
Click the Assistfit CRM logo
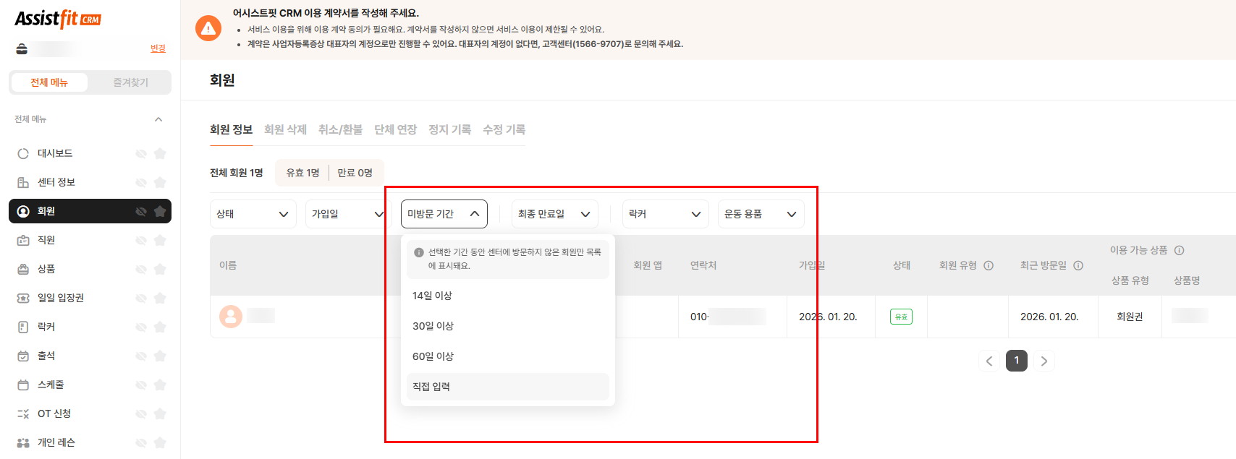tap(58, 18)
